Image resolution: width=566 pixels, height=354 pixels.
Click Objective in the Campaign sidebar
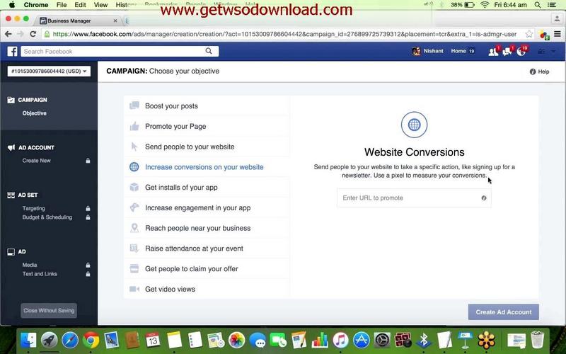point(34,113)
